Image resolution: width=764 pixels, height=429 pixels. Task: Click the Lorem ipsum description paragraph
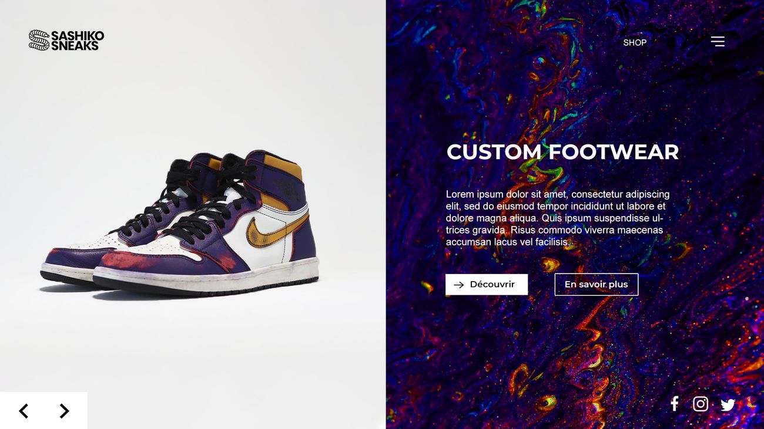click(557, 218)
